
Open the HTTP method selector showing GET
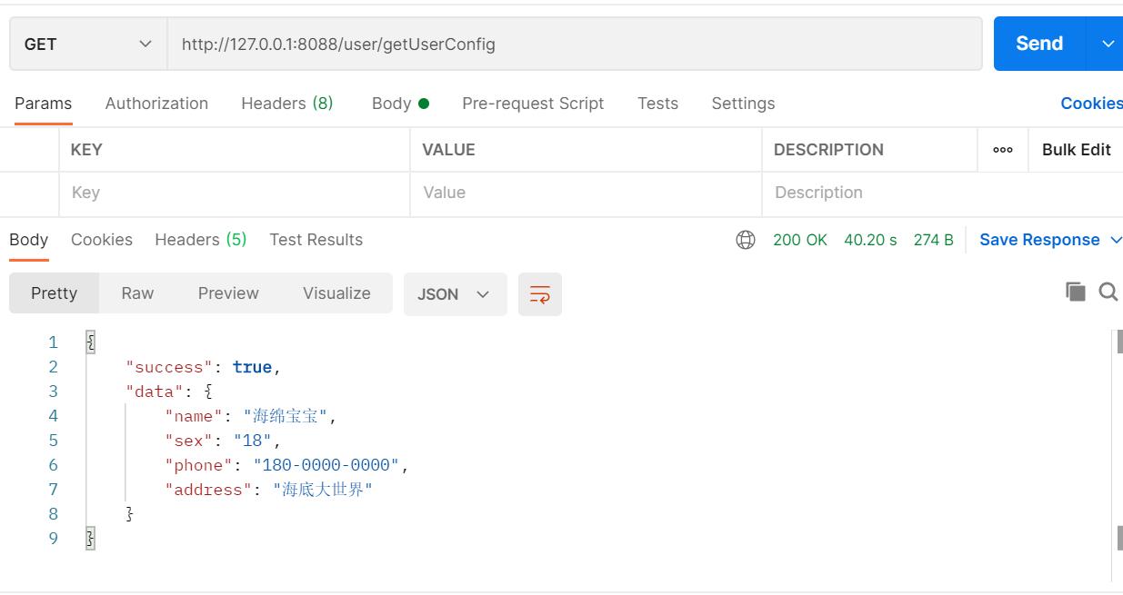[x=86, y=43]
